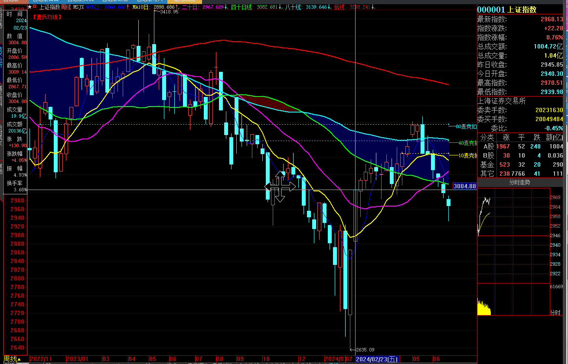
Task: Click the 指数涨幅 value 0.76%
Action: (555, 37)
